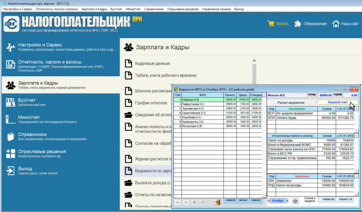Click Выход in the sidebar
This screenshot has height=212, width=362.
pos(61,171)
